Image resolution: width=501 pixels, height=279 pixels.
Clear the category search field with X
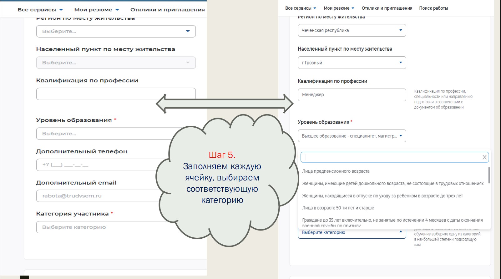tap(484, 157)
